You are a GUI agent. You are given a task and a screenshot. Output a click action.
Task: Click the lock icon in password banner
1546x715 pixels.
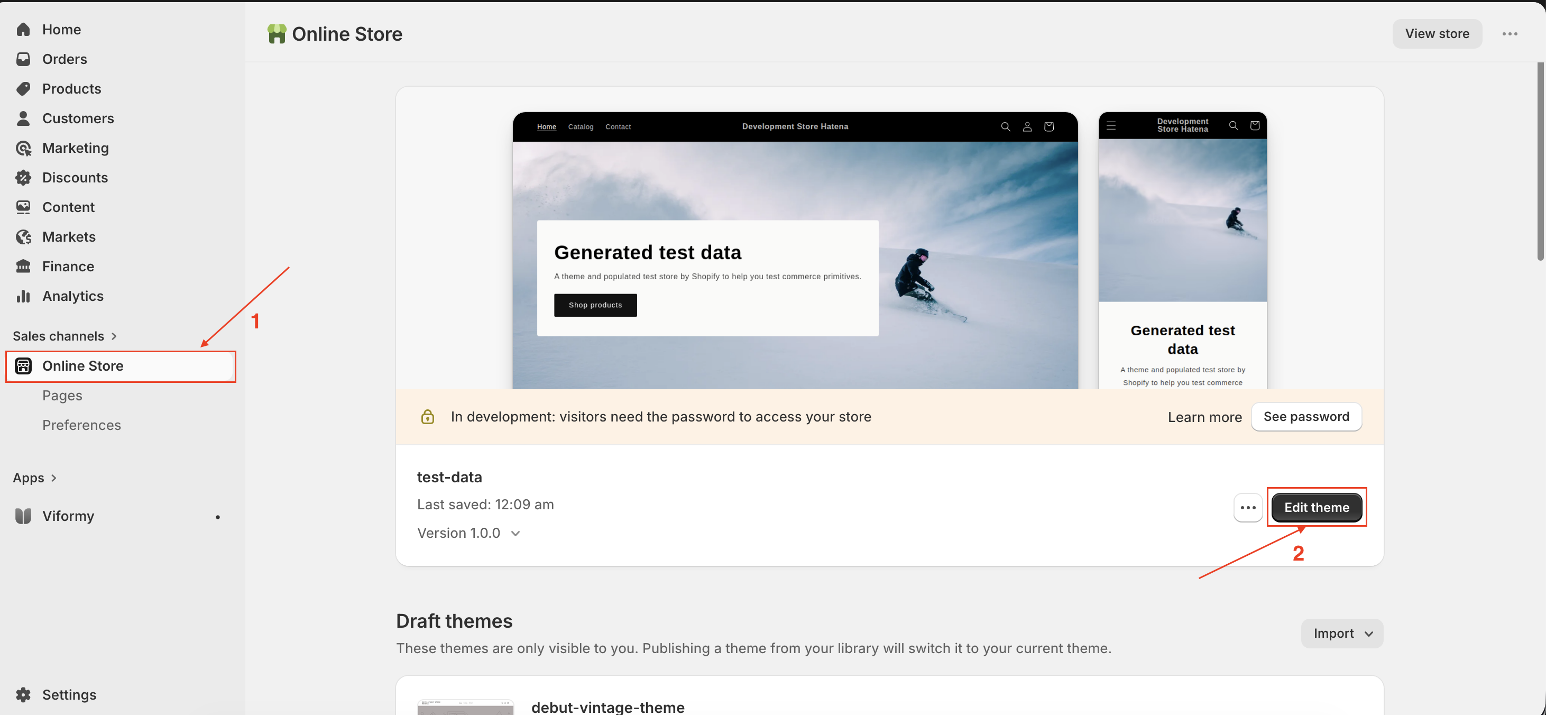427,417
